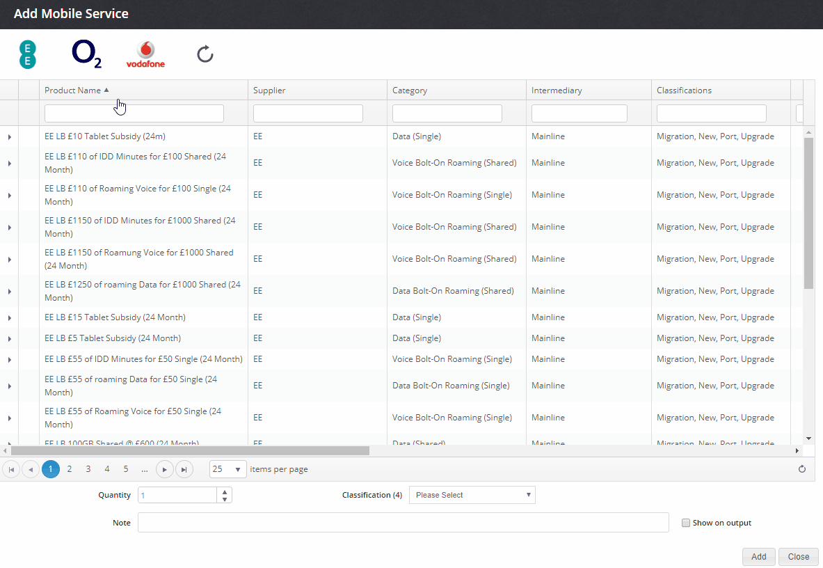823x568 pixels.
Task: Click the Close button
Action: coord(799,556)
